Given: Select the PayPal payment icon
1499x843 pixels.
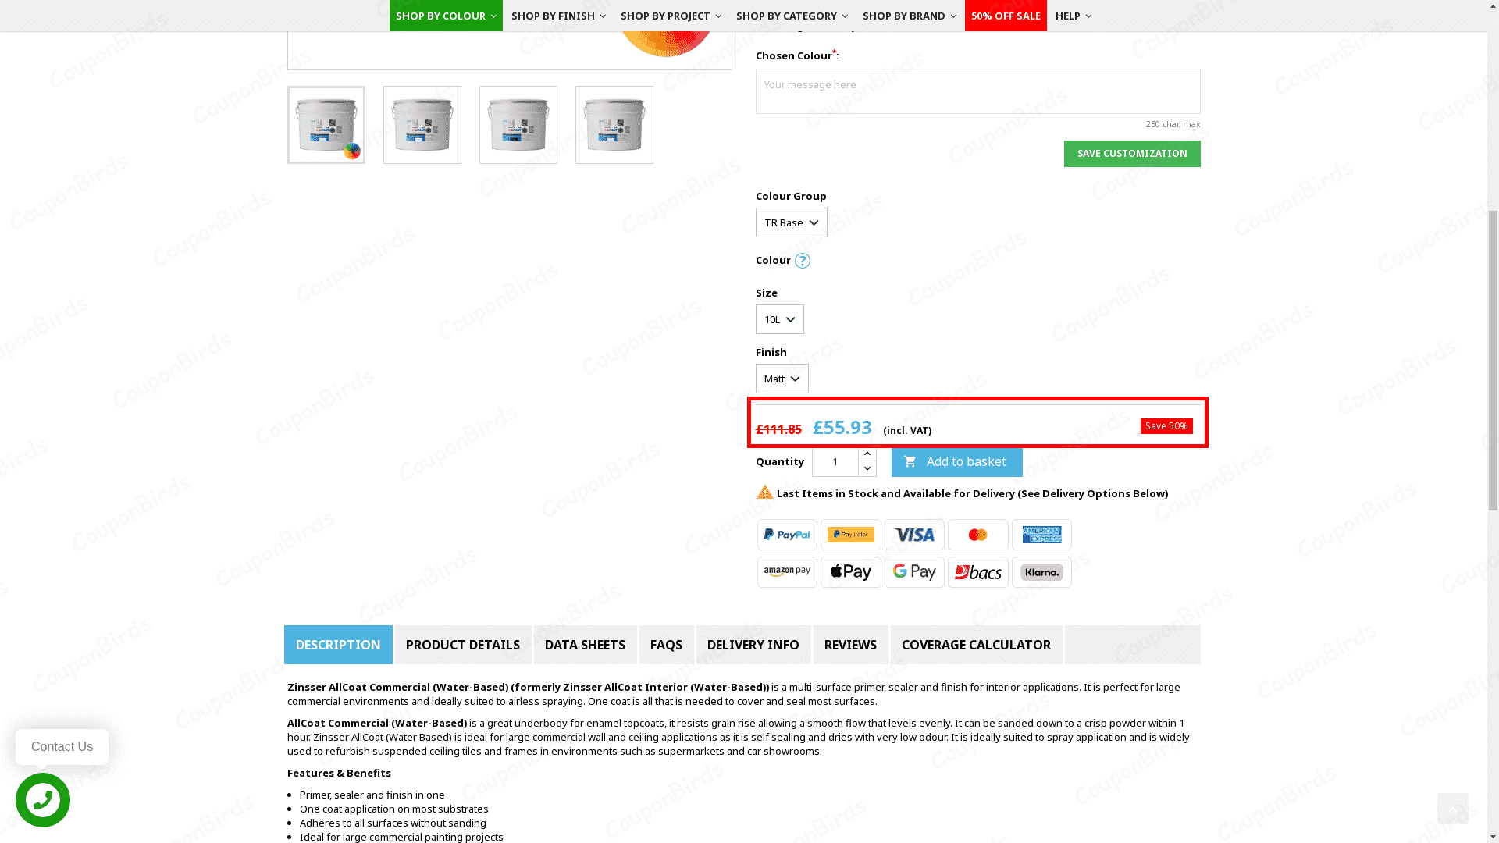Looking at the screenshot, I should 786,535.
